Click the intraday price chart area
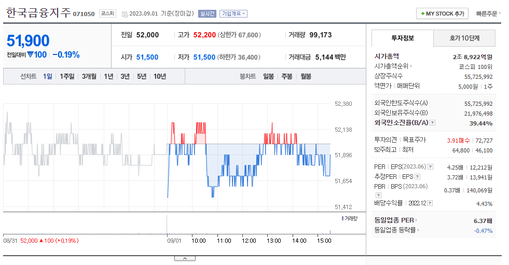The width and height of the screenshot is (509, 265). click(x=167, y=156)
